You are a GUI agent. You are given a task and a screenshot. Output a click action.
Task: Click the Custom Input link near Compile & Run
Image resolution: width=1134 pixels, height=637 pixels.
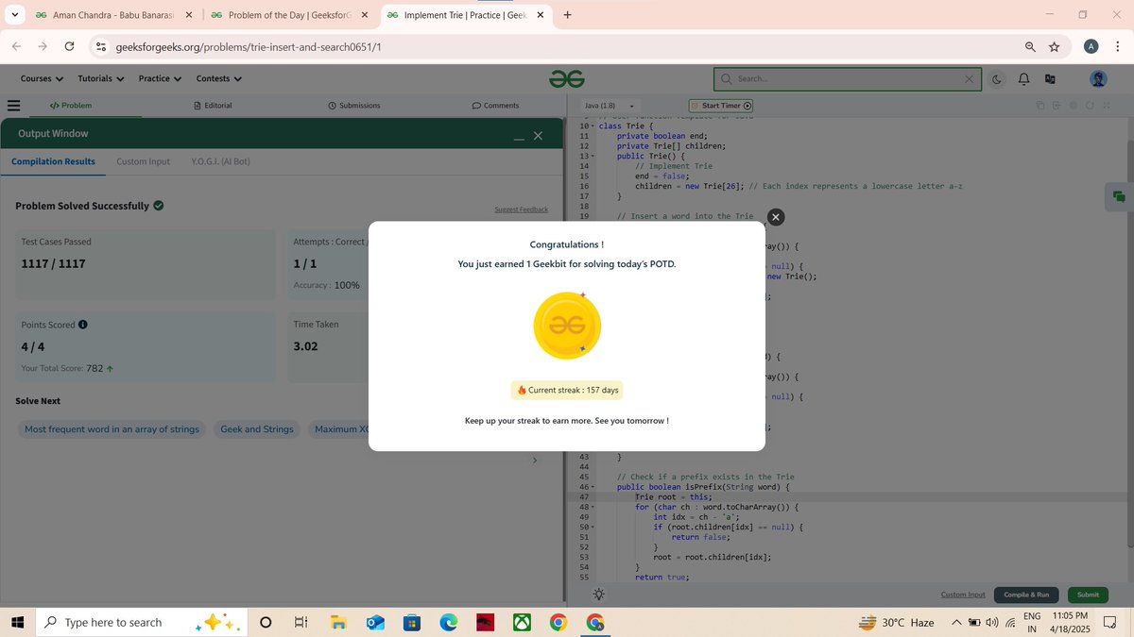point(963,595)
